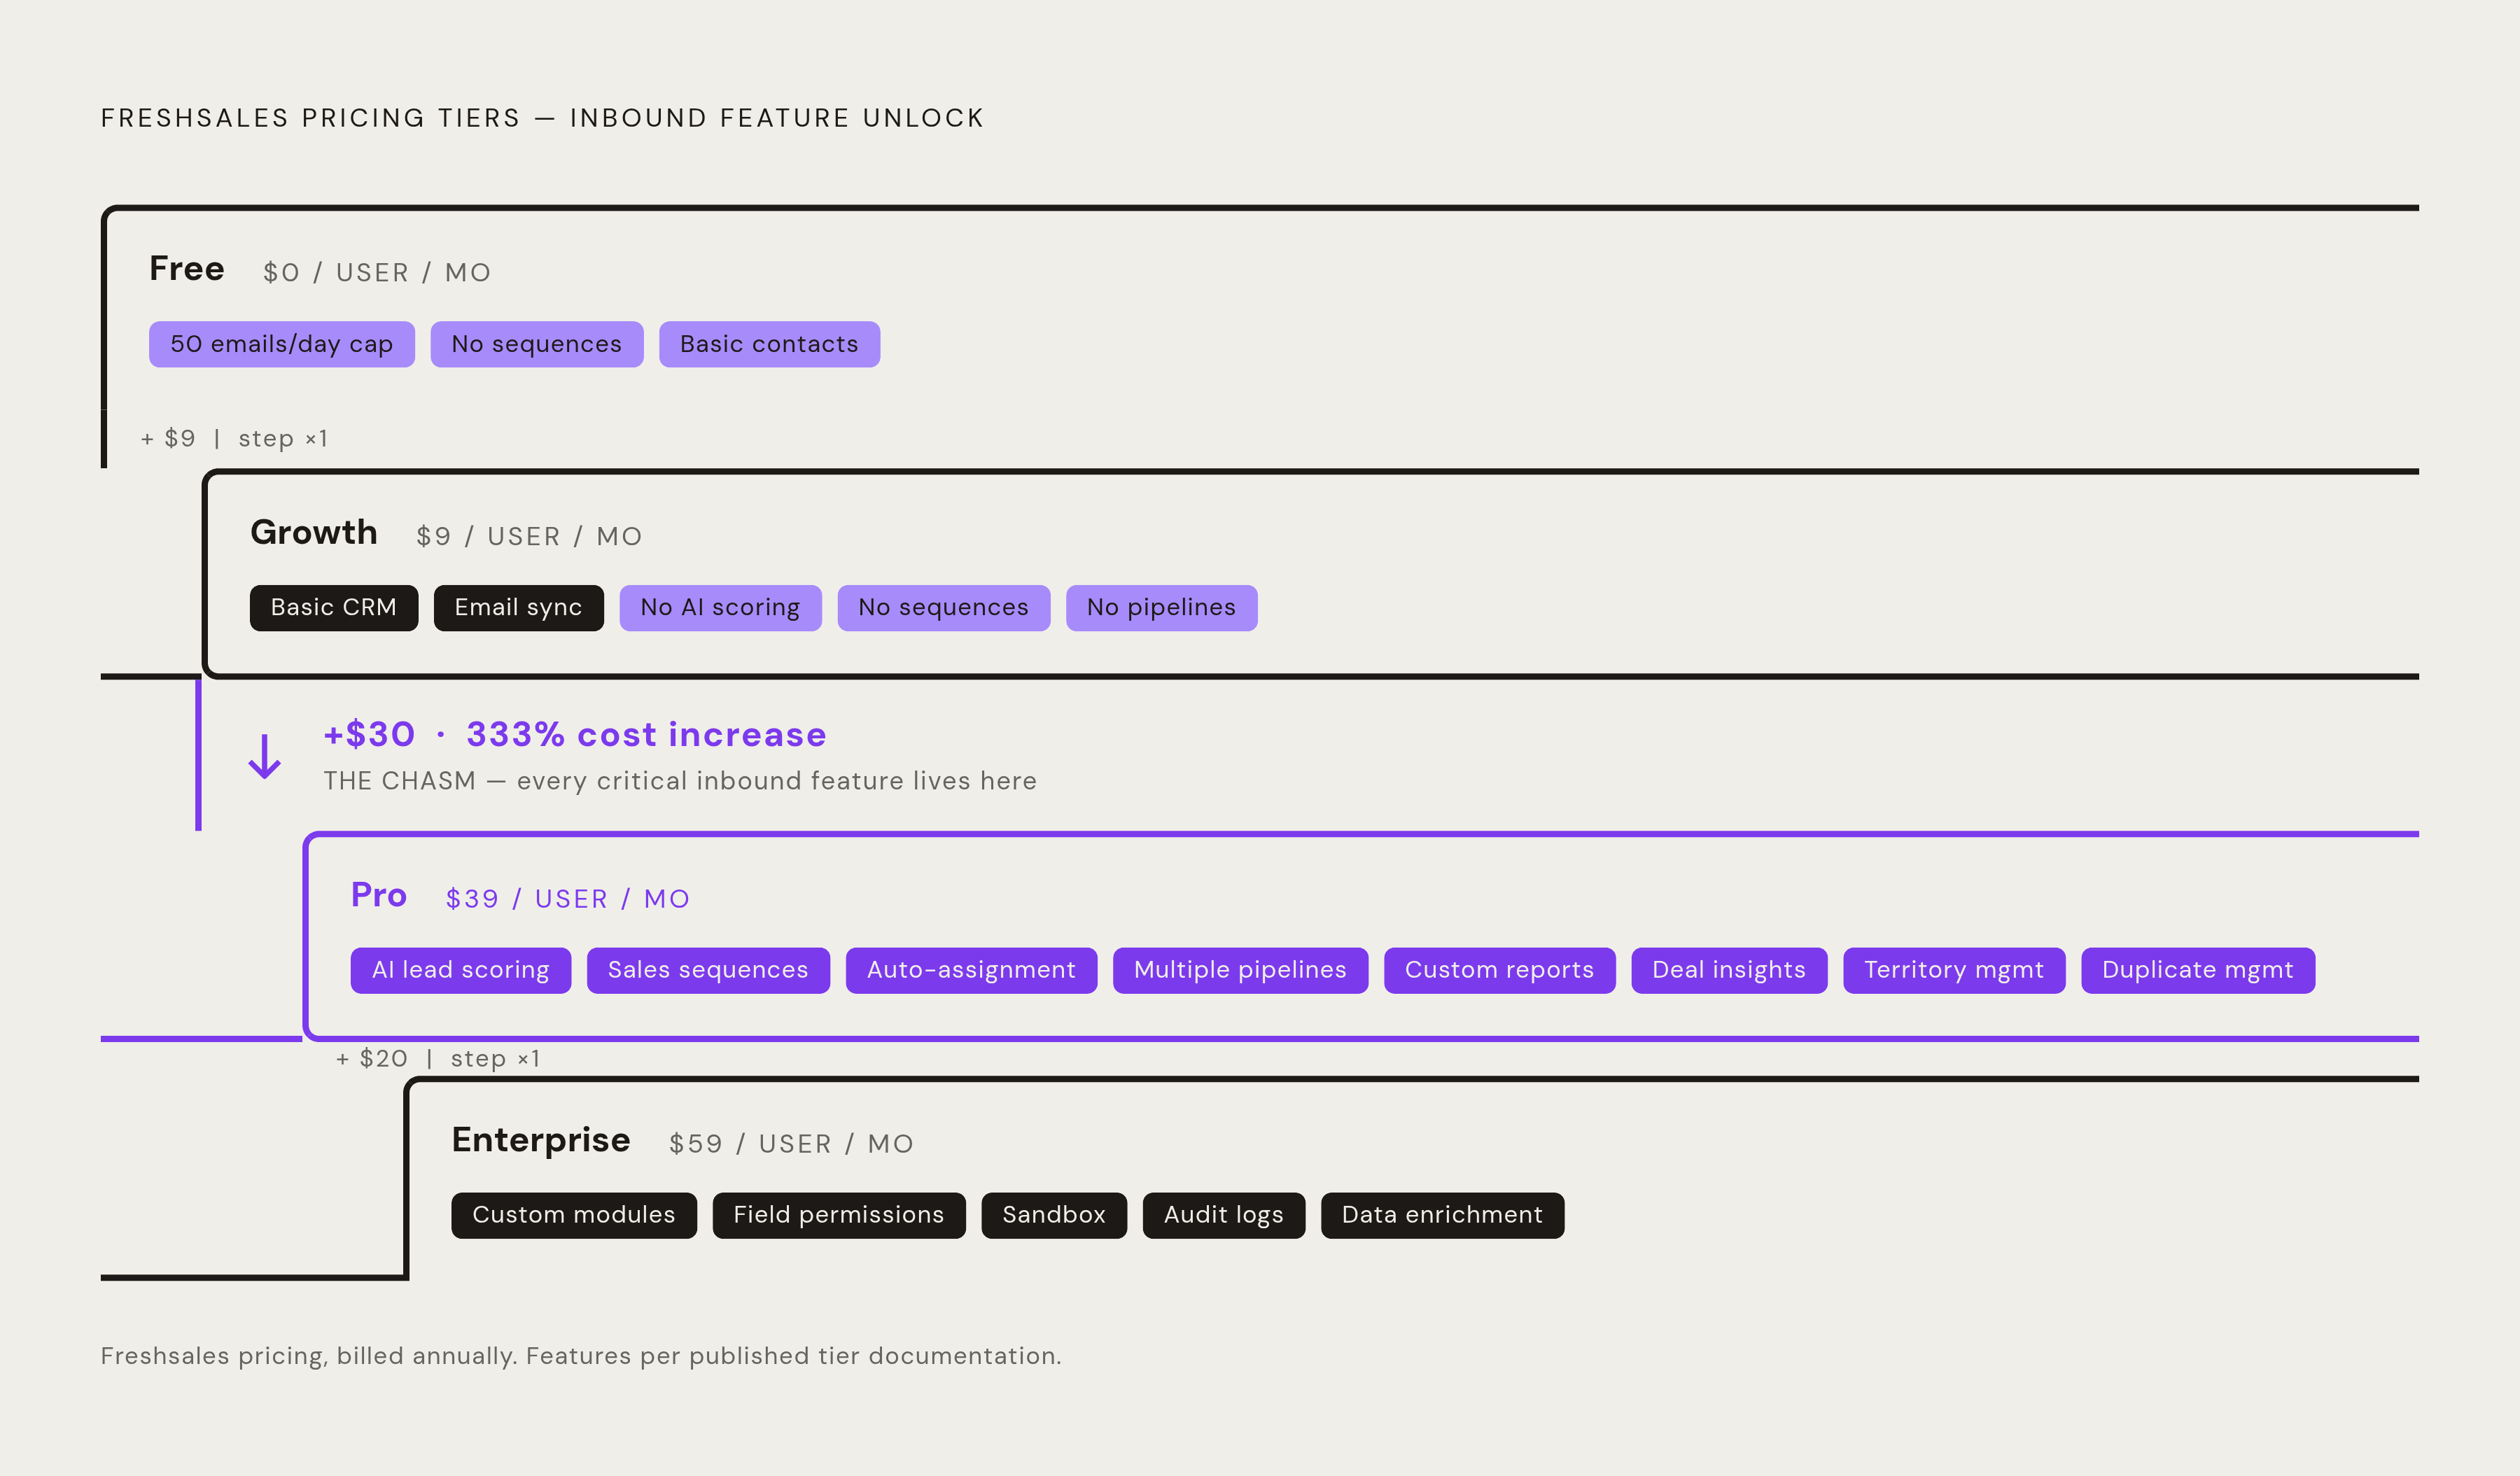The image size is (2520, 1476).
Task: Select 'No sequences' tag in Growth tier
Action: (x=944, y=608)
